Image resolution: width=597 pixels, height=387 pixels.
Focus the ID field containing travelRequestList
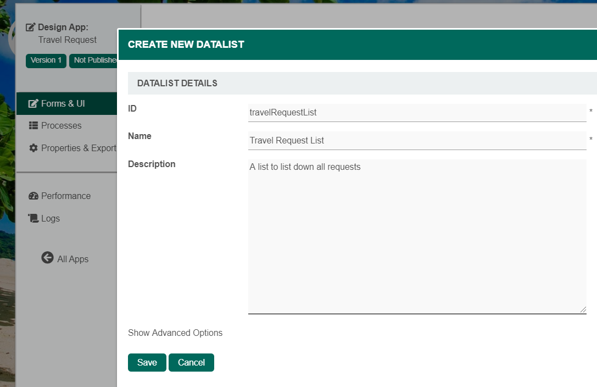click(x=417, y=112)
